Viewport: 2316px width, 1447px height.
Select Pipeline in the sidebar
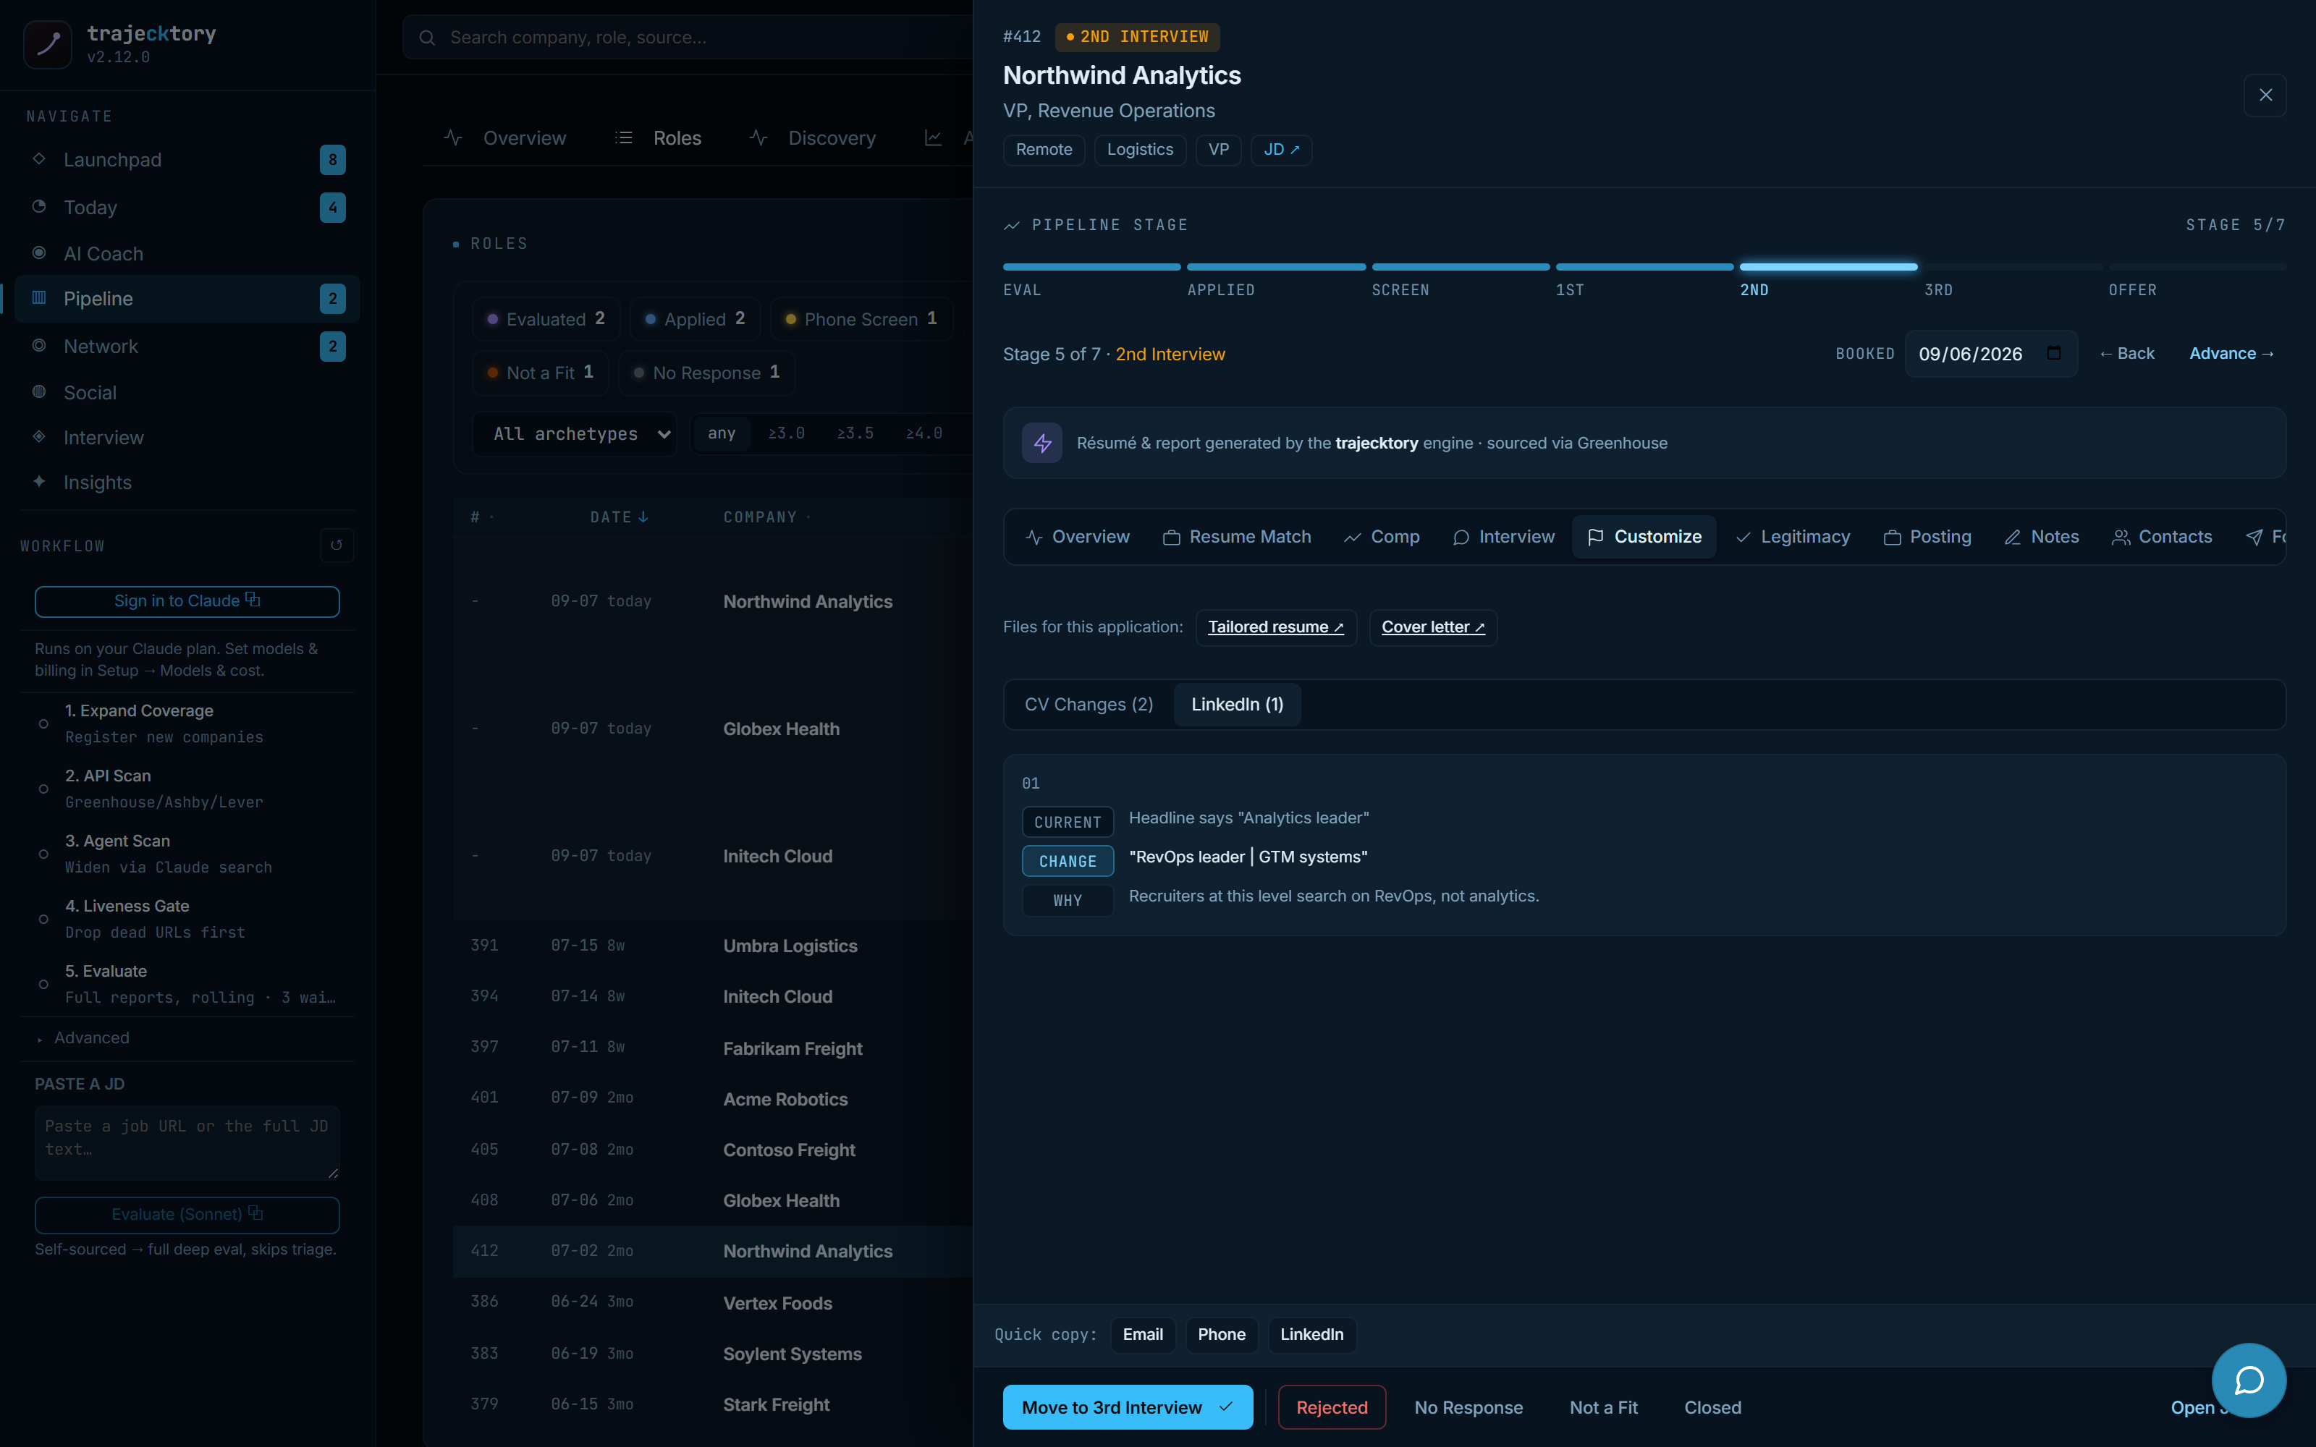tap(187, 299)
